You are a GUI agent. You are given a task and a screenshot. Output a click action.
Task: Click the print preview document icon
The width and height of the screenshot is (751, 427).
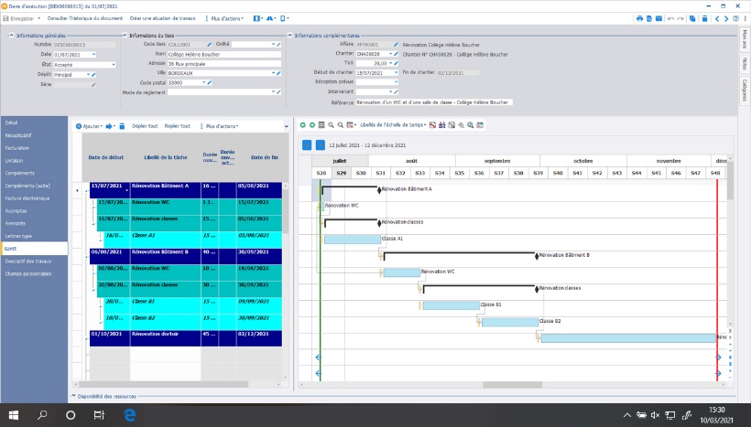[649, 18]
